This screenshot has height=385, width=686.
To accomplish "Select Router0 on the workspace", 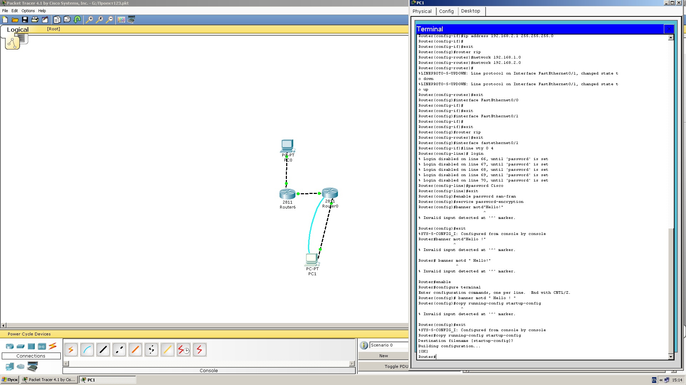I will click(x=330, y=193).
